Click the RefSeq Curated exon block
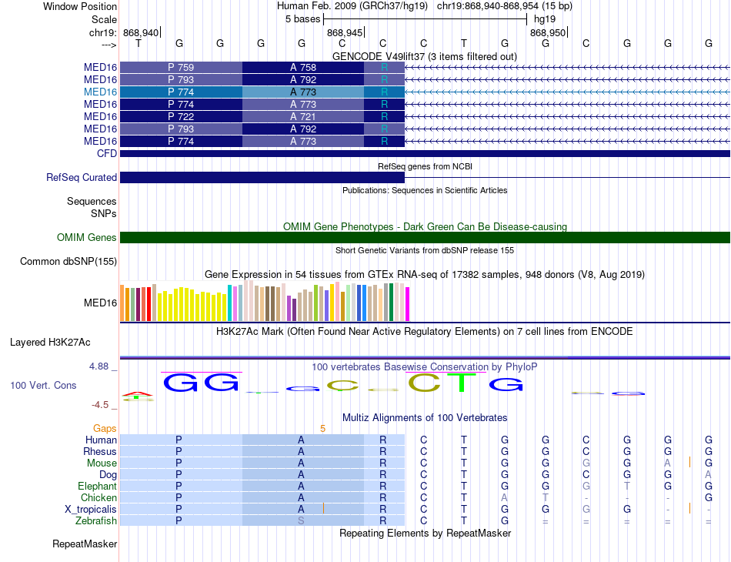The width and height of the screenshot is (731, 562). 262,177
